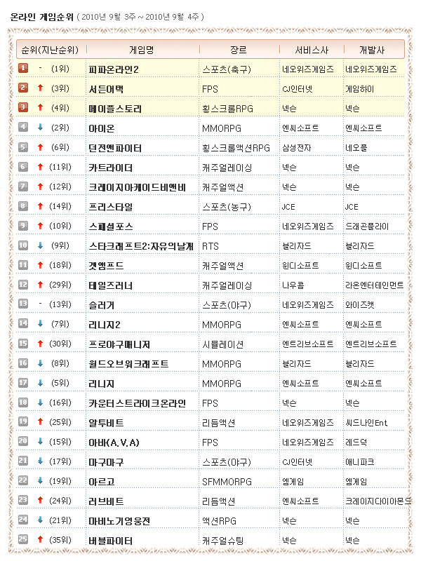Image resolution: width=421 pixels, height=561 pixels.
Task: Click the 서비스사 column header
Action: [309, 50]
